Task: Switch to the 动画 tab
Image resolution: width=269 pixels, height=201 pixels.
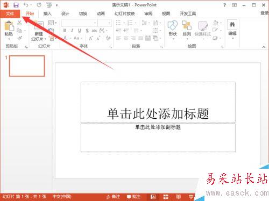Action: [x=101, y=13]
